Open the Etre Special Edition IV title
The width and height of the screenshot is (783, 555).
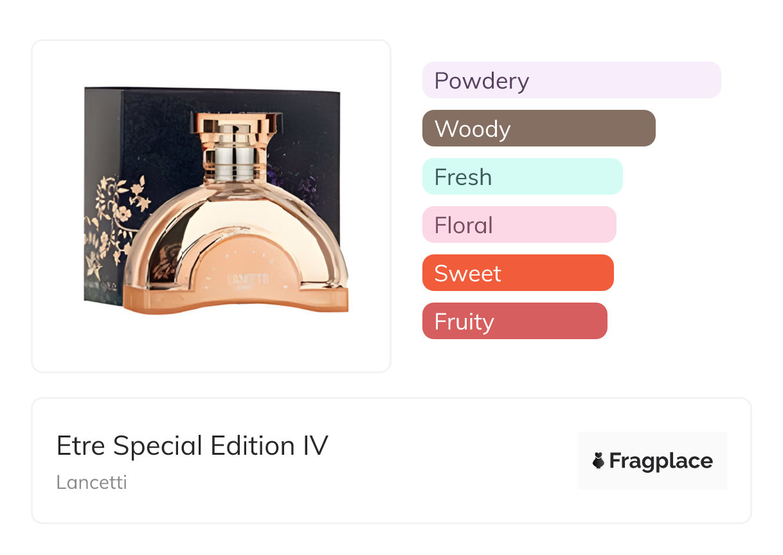pos(192,446)
